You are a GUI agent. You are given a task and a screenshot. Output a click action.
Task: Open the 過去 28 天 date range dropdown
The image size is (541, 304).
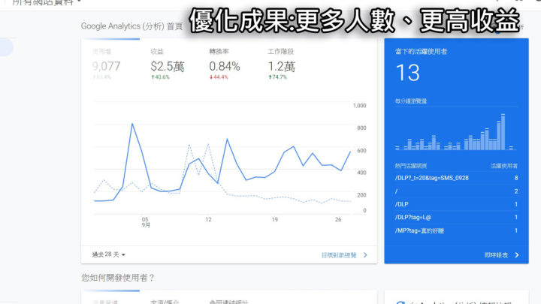click(109, 255)
